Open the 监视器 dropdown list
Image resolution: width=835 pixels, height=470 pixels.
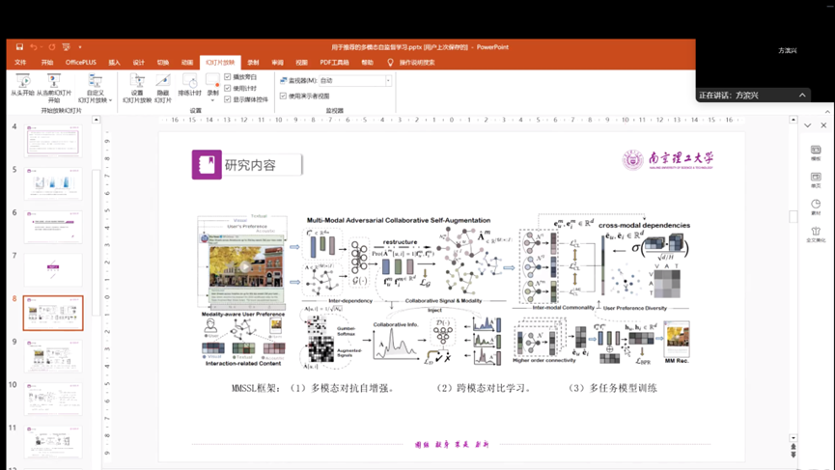coord(388,81)
